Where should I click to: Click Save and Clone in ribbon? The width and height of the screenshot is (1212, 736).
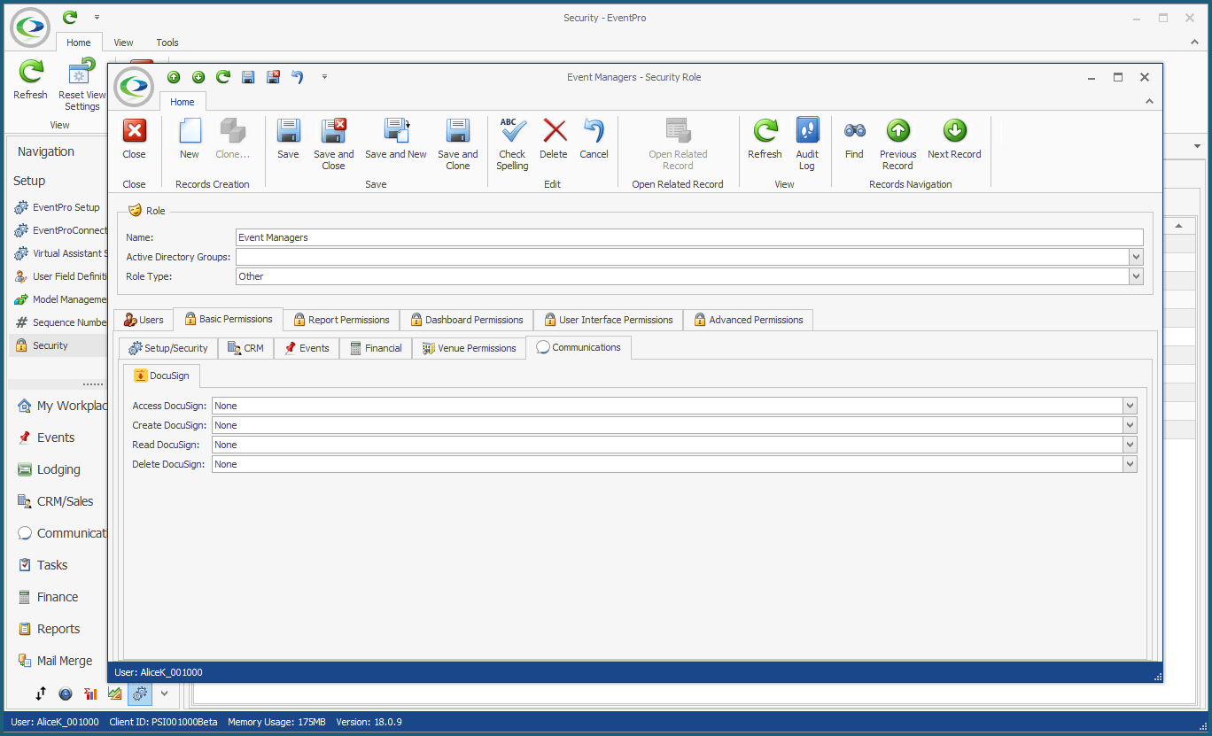pyautogui.click(x=458, y=145)
